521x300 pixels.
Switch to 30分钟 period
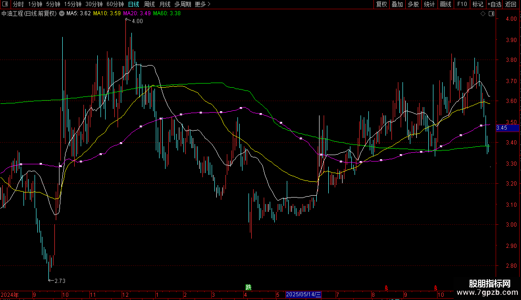(x=94, y=4)
